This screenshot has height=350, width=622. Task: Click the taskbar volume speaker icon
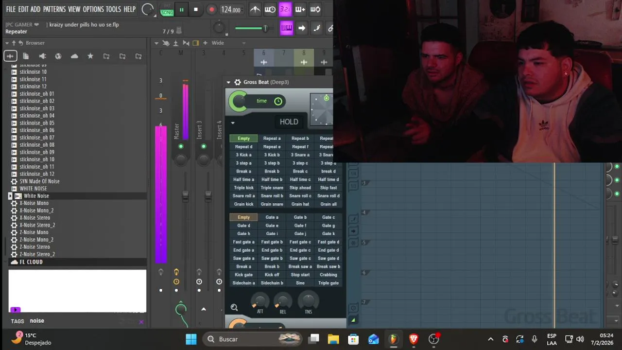(580, 339)
